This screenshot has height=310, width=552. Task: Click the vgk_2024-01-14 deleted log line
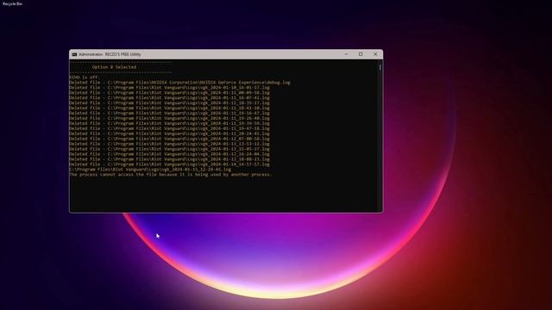click(x=169, y=164)
